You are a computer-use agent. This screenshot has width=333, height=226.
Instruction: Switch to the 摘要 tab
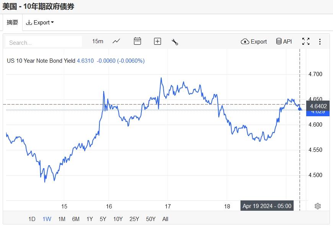coord(12,23)
